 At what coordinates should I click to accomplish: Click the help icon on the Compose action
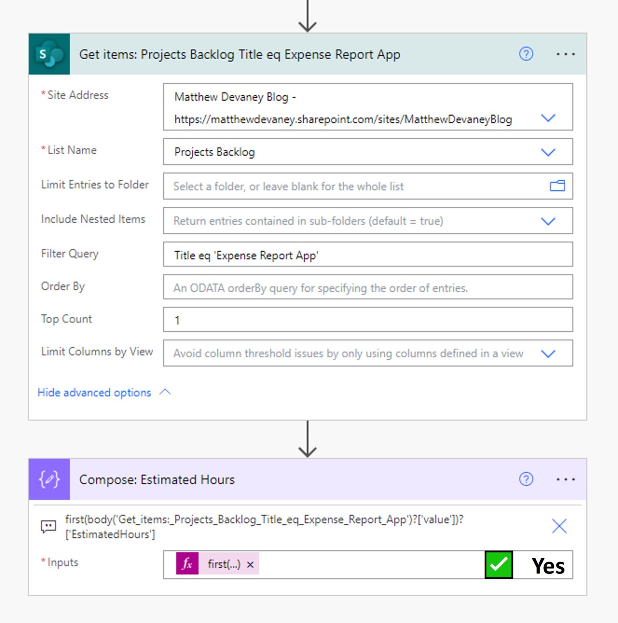pos(526,479)
